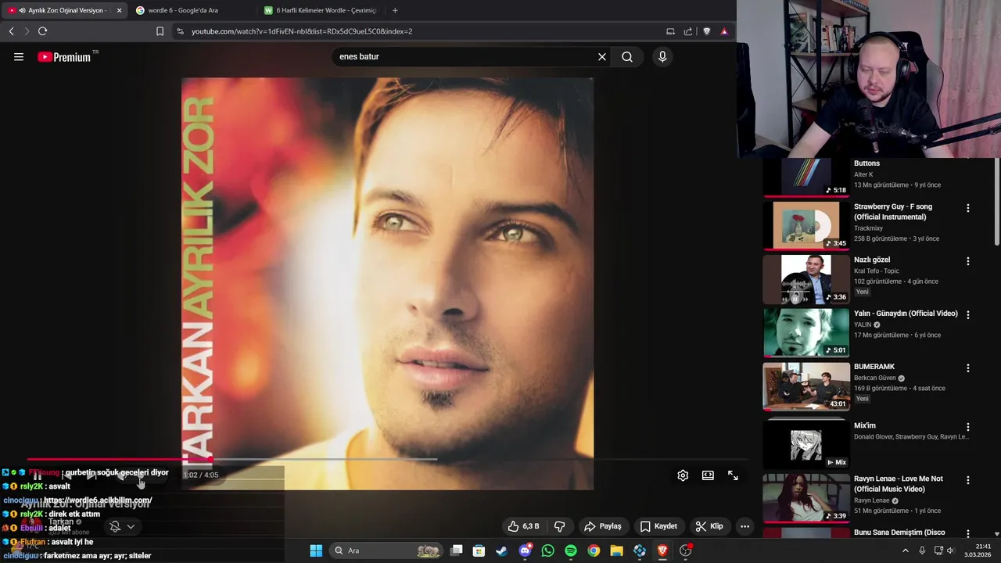The width and height of the screenshot is (1001, 563).
Task: Open options for Strawberry Guy - F song
Action: (x=968, y=208)
